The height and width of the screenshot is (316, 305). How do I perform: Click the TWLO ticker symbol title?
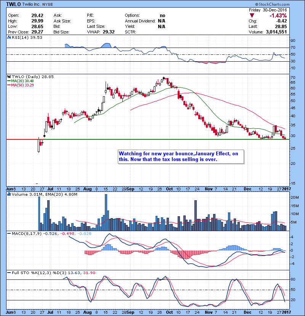pos(13,4)
